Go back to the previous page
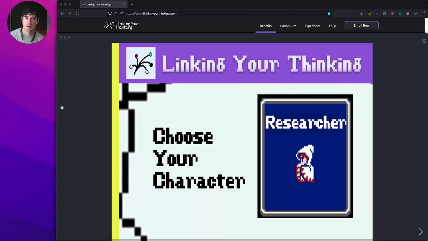Viewport: 428px width, 241px height. [x=62, y=13]
